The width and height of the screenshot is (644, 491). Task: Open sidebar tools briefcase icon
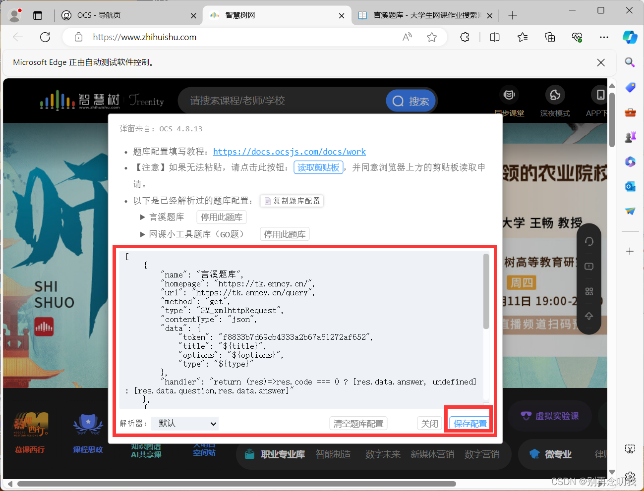630,112
